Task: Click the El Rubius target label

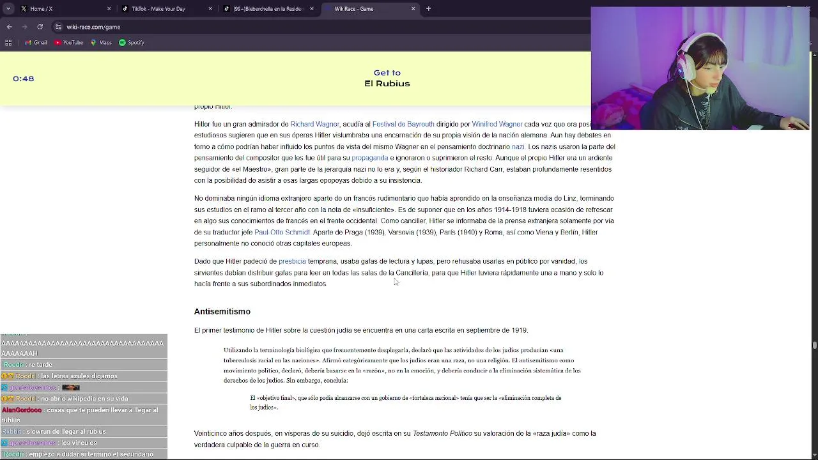Action: pyautogui.click(x=387, y=84)
